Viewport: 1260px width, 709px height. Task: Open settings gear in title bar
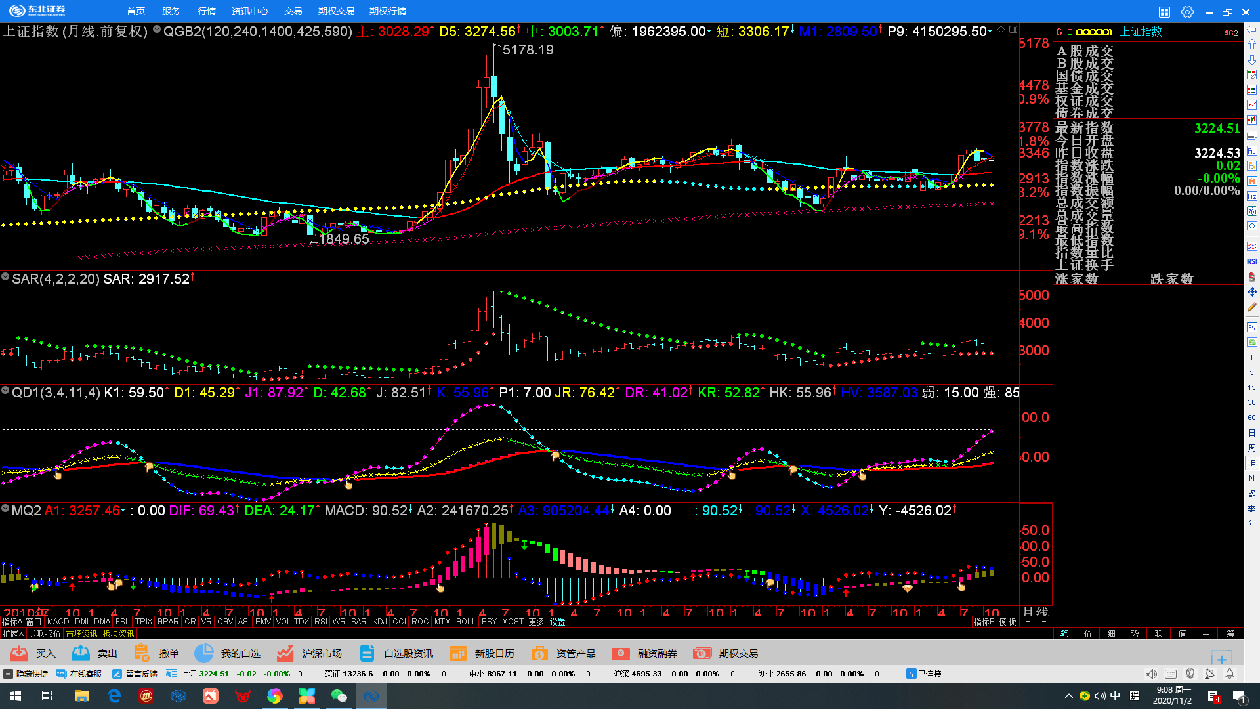(x=1187, y=12)
